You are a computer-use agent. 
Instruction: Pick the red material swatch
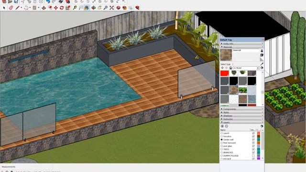pyautogui.click(x=224, y=73)
